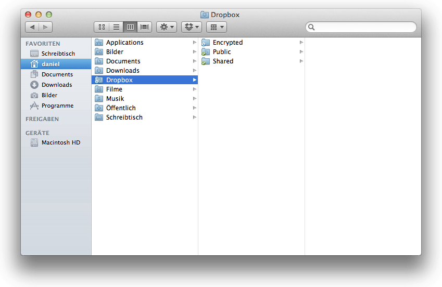
Task: Click the Macintosh HD drive icon
Action: (34, 142)
